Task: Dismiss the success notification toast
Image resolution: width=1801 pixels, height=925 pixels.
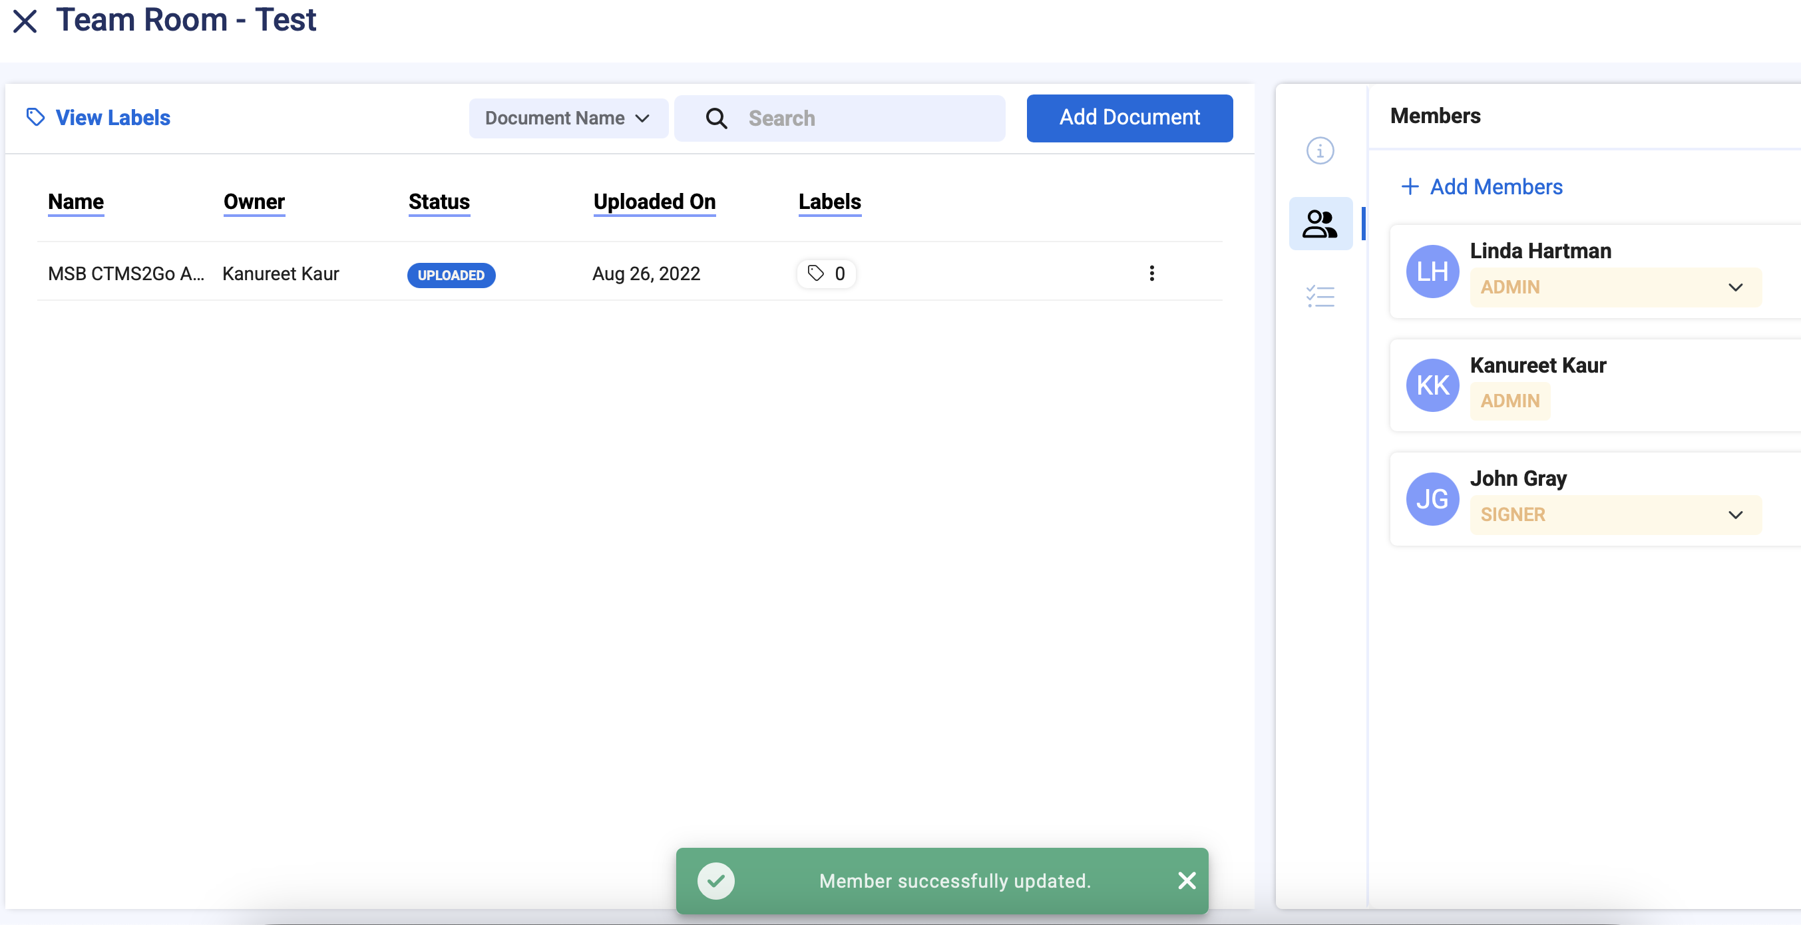Action: click(x=1187, y=880)
